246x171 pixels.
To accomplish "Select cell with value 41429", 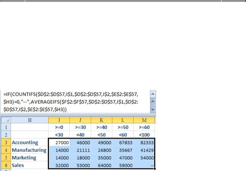I will coord(144,150).
